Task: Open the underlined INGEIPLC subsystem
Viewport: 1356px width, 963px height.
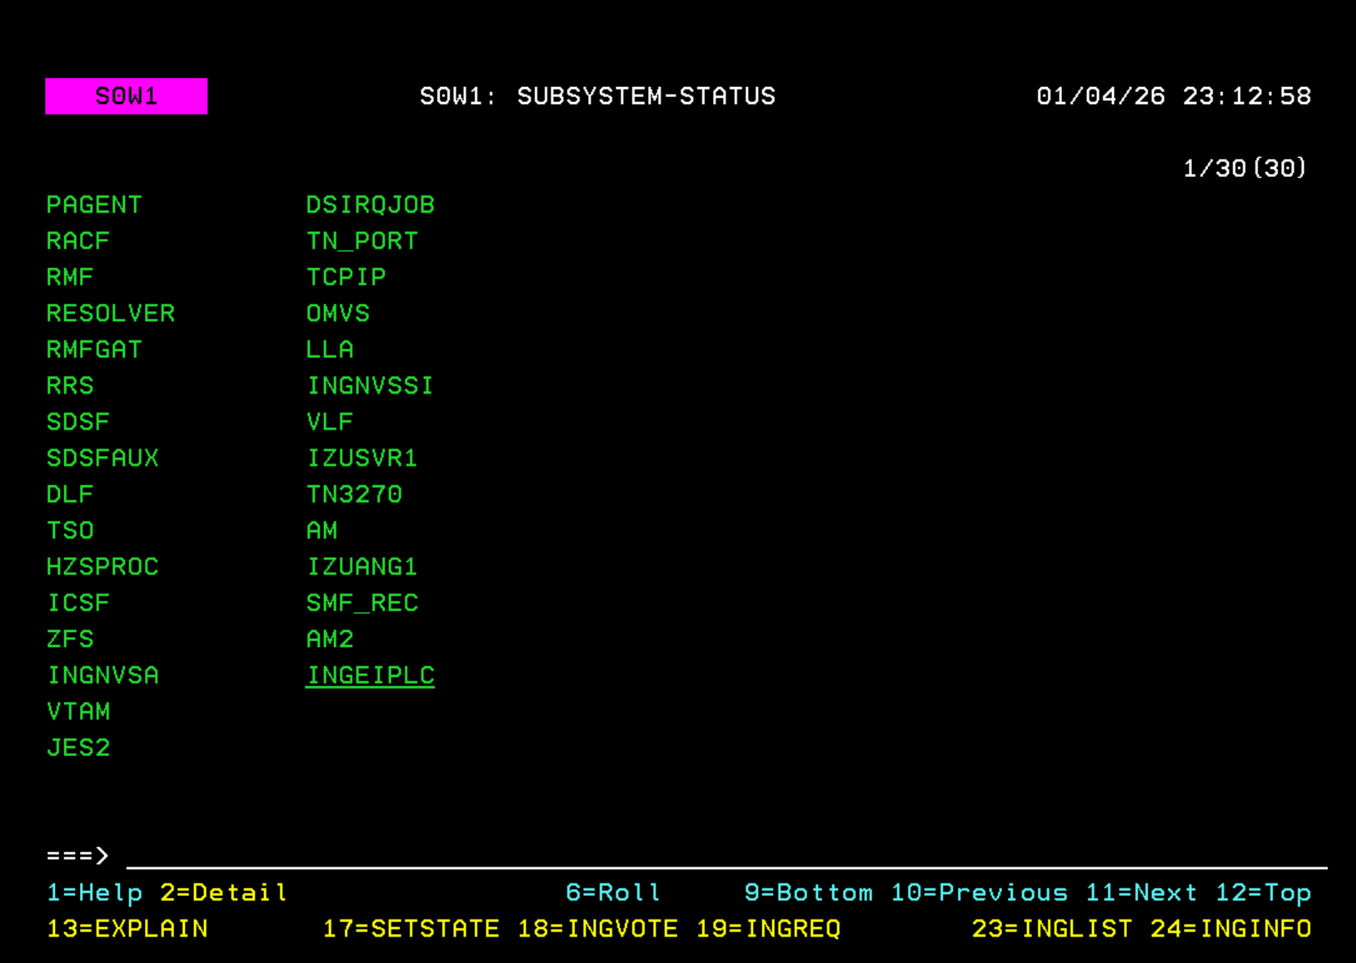Action: tap(370, 675)
